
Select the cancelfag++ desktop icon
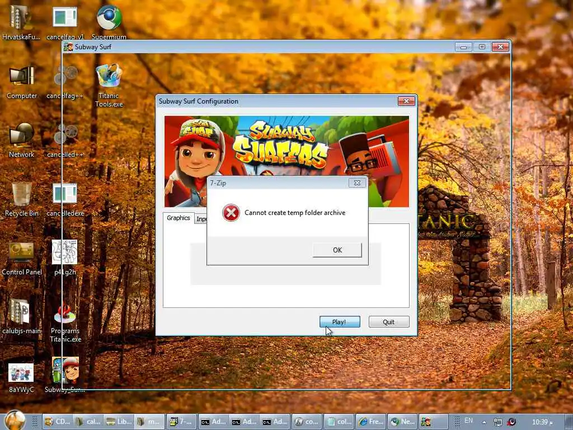65,82
